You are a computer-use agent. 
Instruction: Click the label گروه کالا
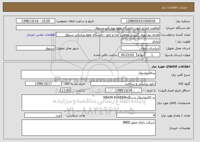184,84
